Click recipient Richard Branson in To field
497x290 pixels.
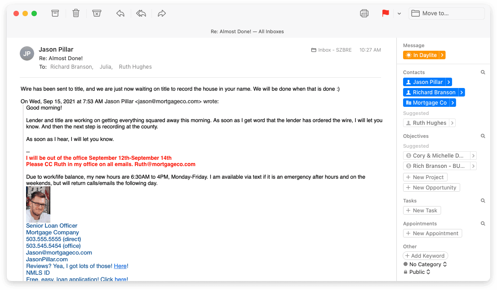point(71,67)
